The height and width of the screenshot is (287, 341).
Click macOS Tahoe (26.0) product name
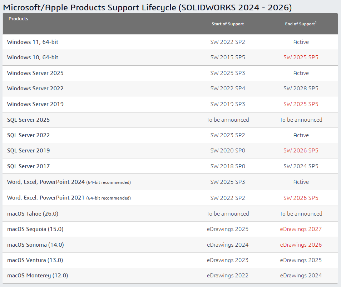[x=33, y=214]
